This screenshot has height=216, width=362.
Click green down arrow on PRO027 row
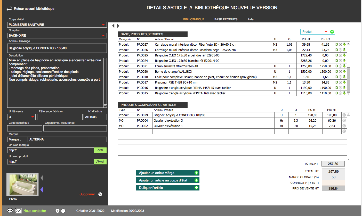click(x=344, y=44)
